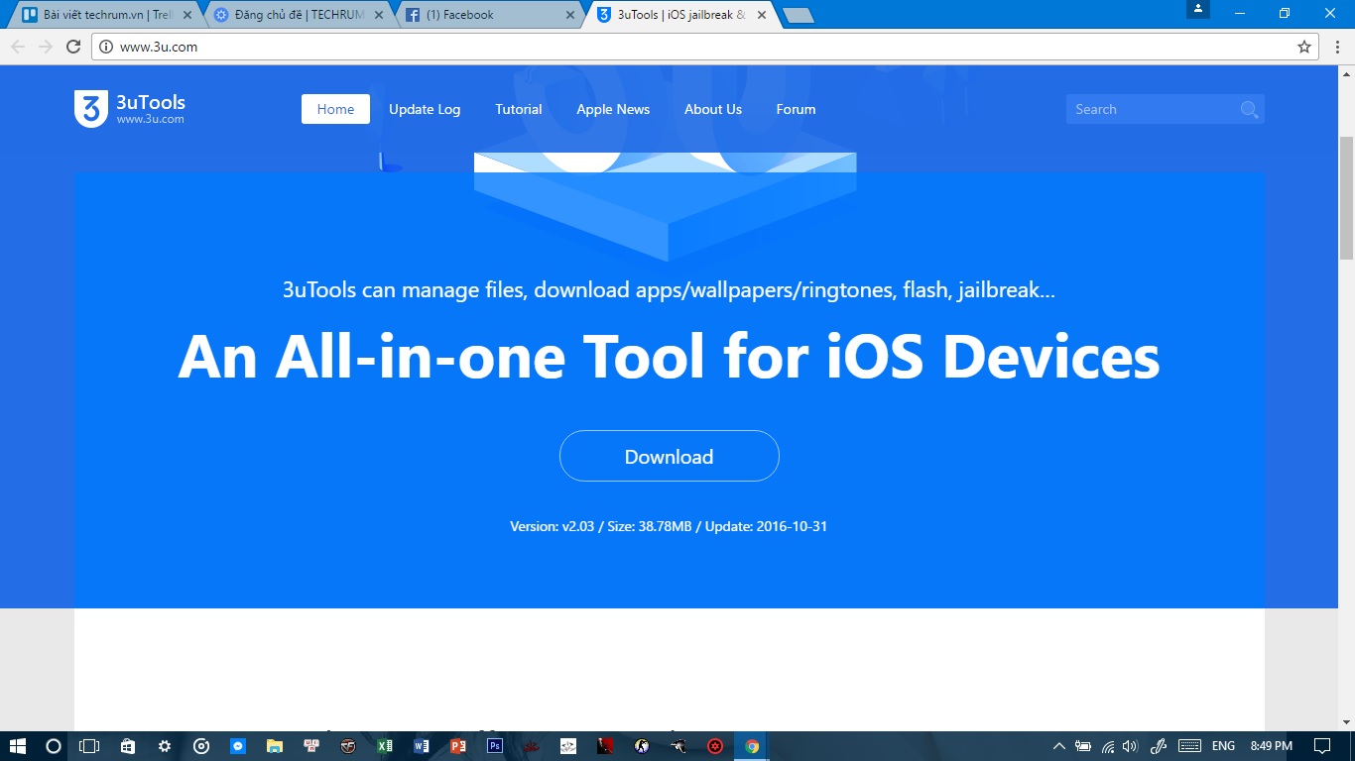The height and width of the screenshot is (761, 1355).
Task: Select the Home nav item
Action: click(335, 109)
